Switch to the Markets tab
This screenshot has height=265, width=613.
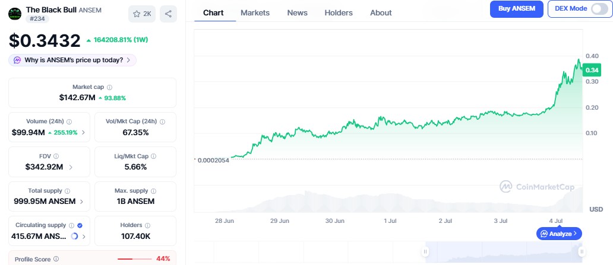(x=255, y=13)
